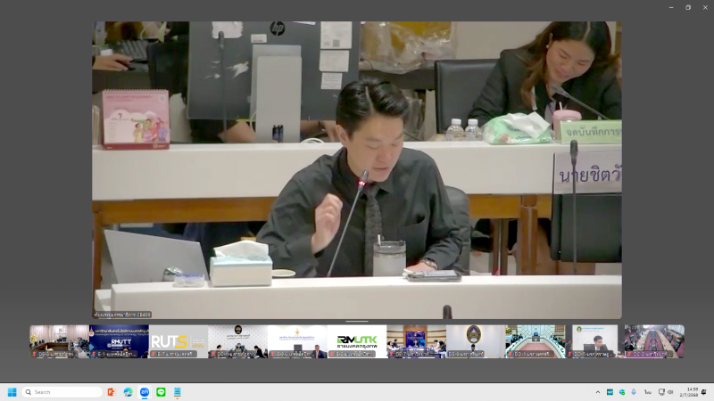Select the RMUTT participant thumbnail
The height and width of the screenshot is (401, 714).
coord(119,341)
